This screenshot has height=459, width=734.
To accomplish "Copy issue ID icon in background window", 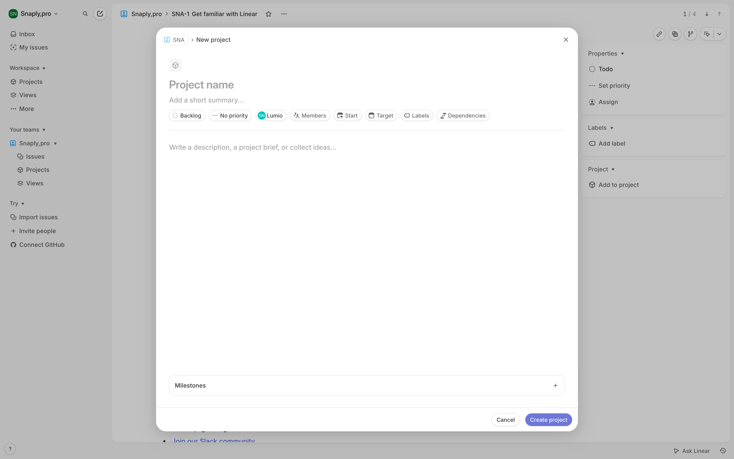I will (x=675, y=34).
